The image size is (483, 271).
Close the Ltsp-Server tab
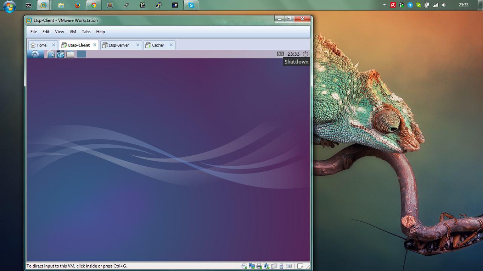click(138, 45)
